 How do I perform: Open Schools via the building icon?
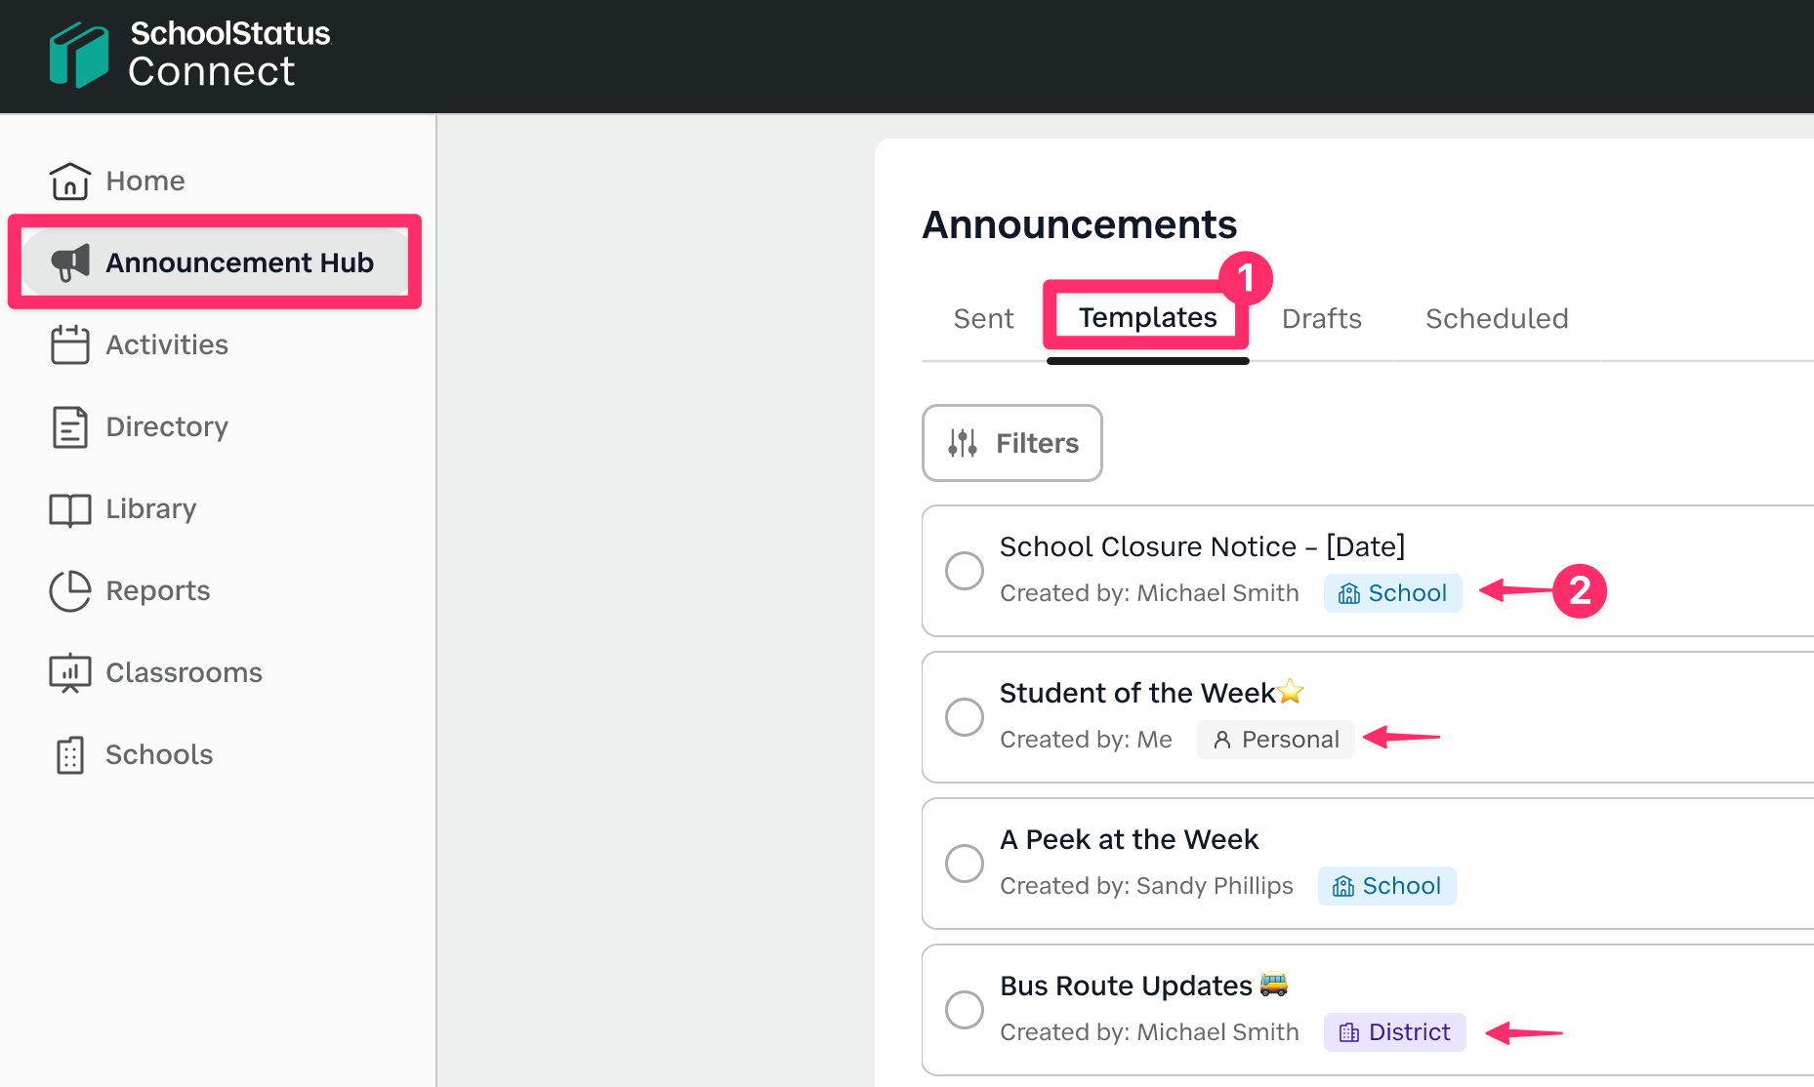click(70, 754)
